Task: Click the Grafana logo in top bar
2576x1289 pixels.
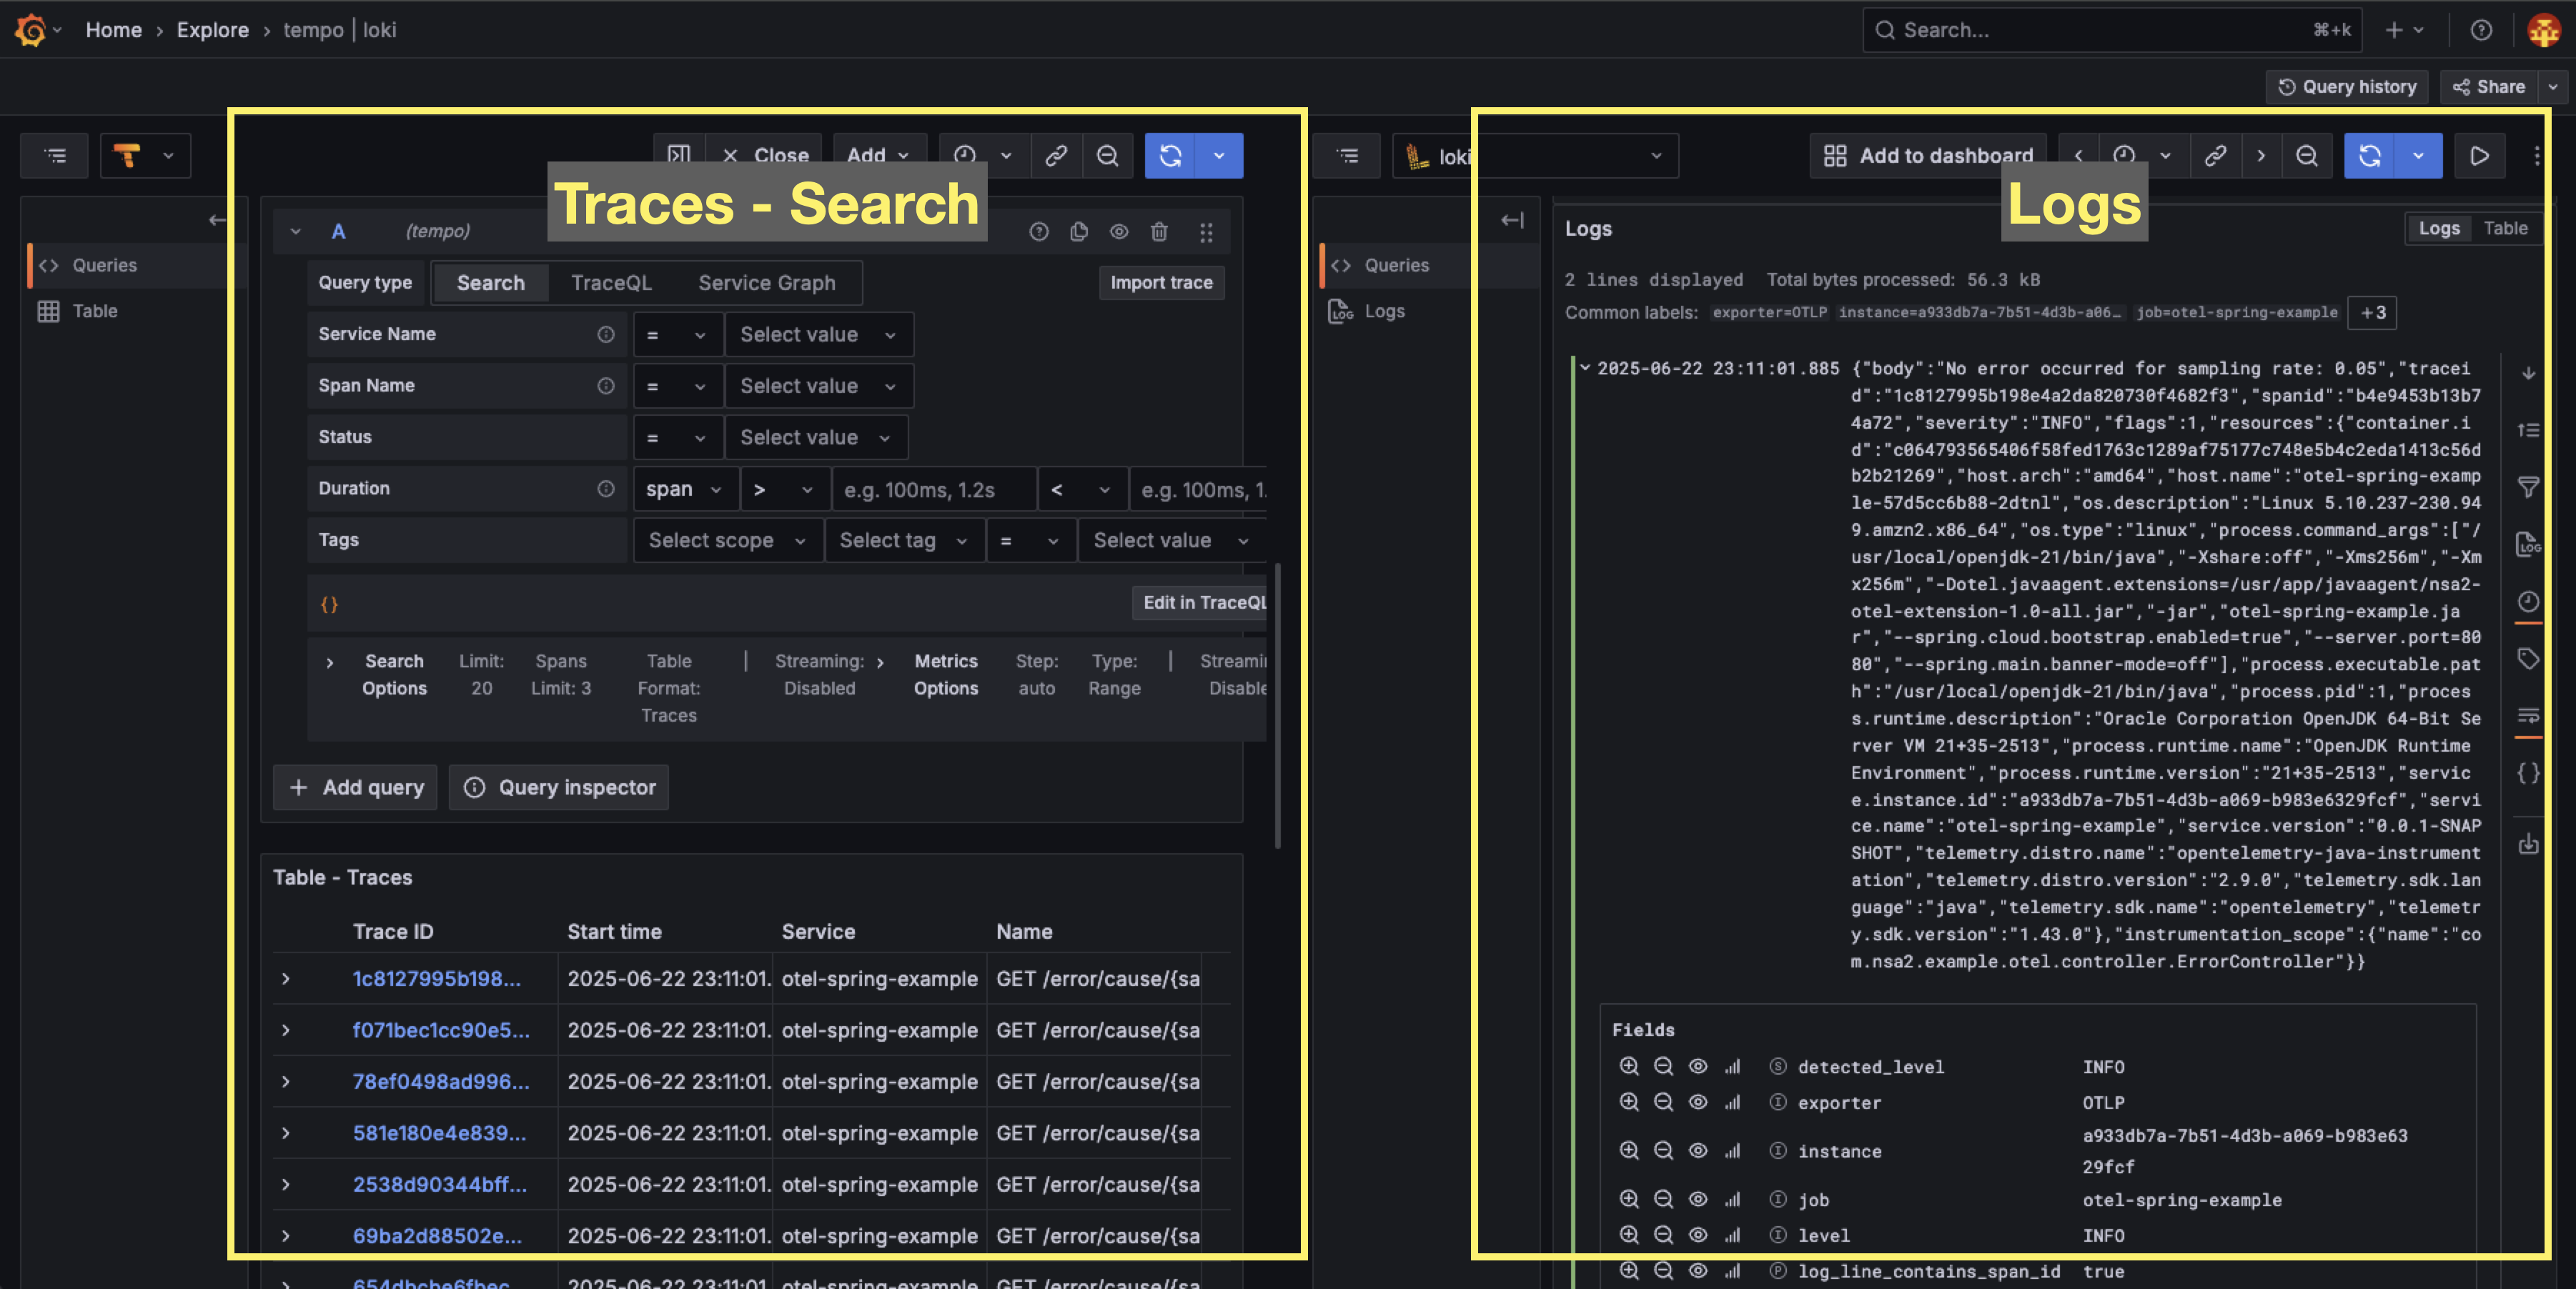Action: 31,30
